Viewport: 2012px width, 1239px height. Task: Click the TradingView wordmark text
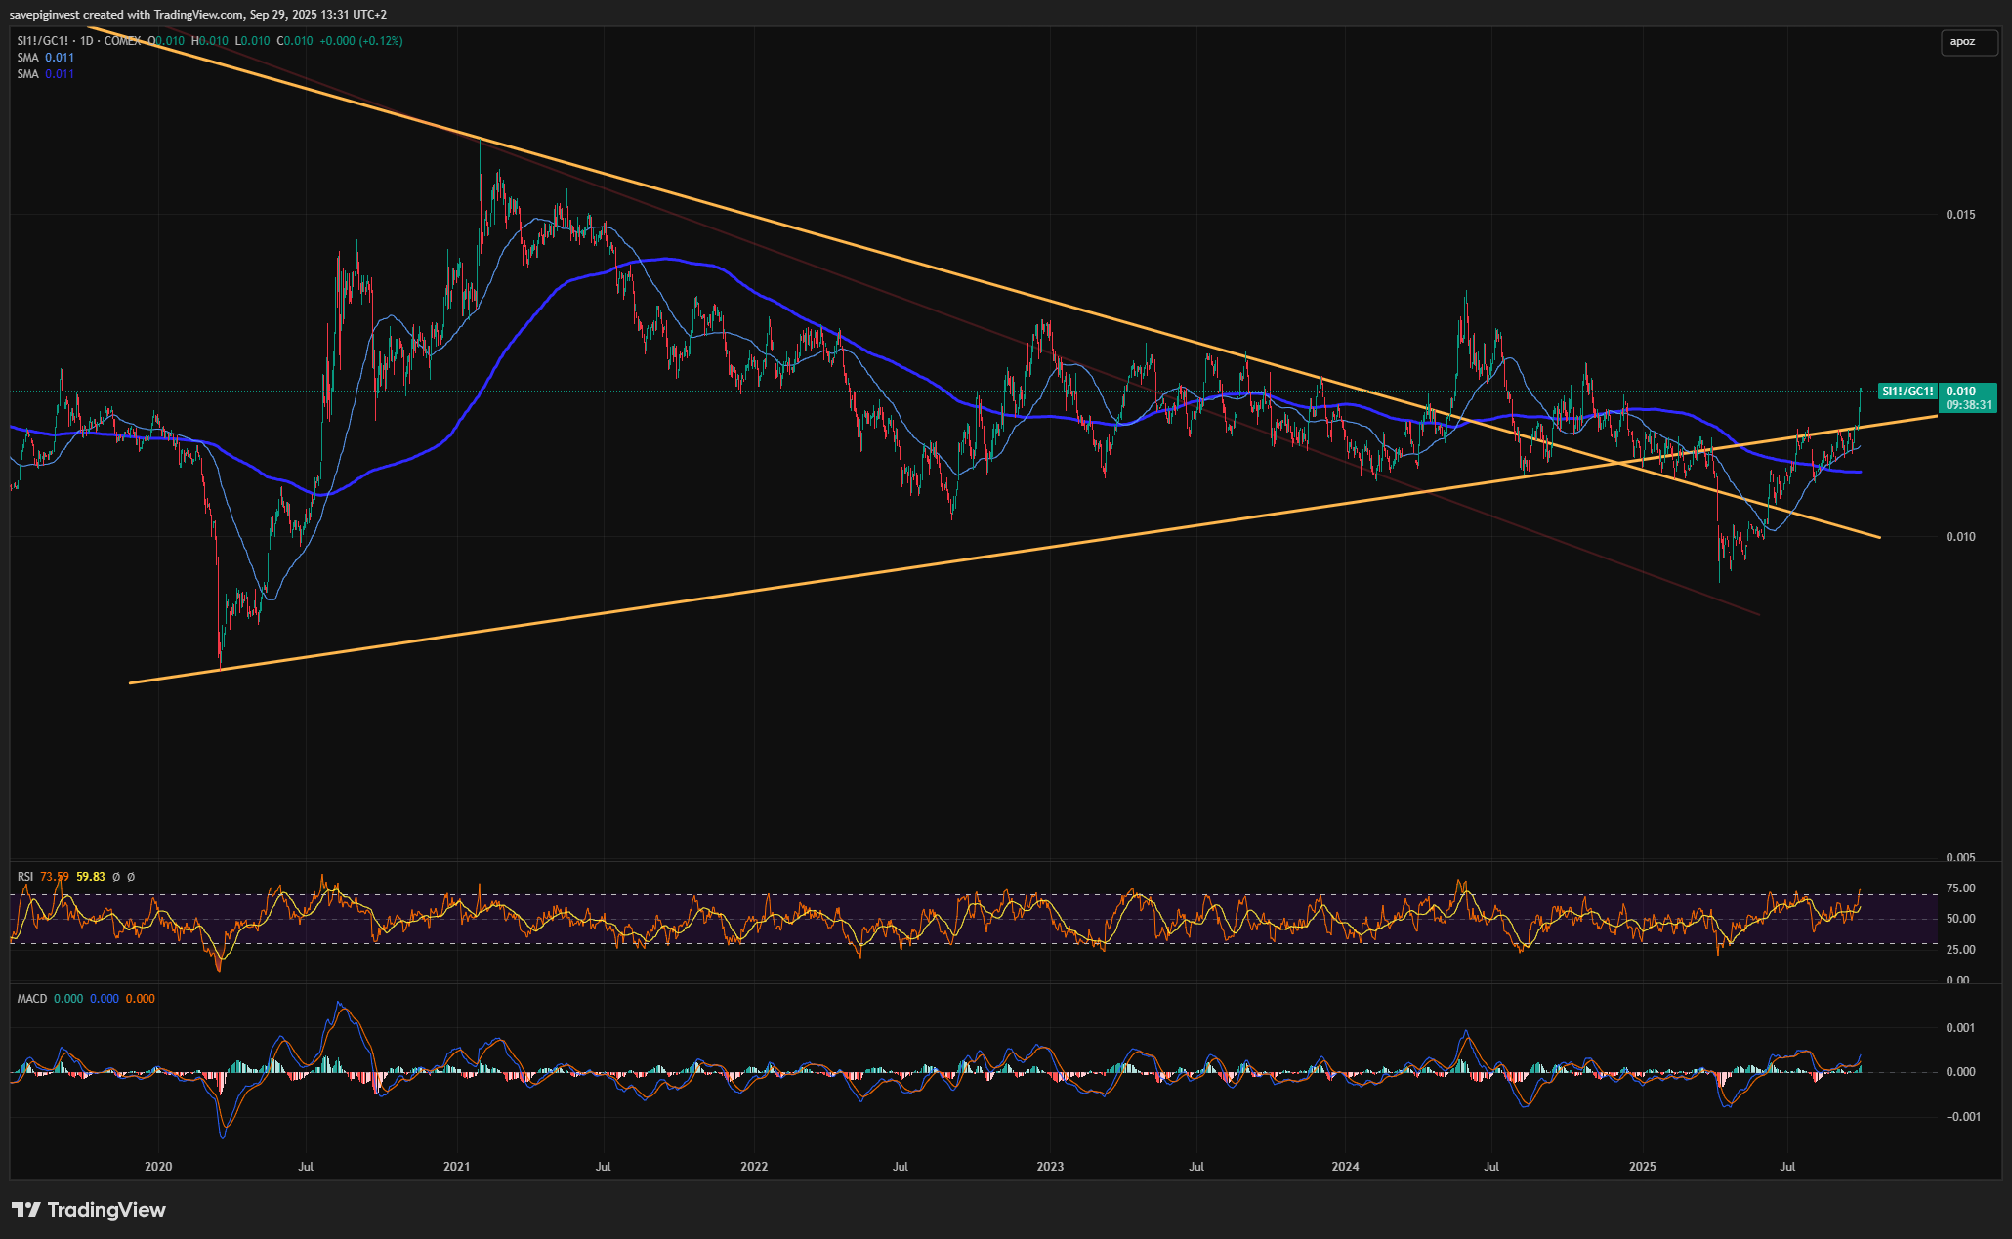pos(106,1210)
